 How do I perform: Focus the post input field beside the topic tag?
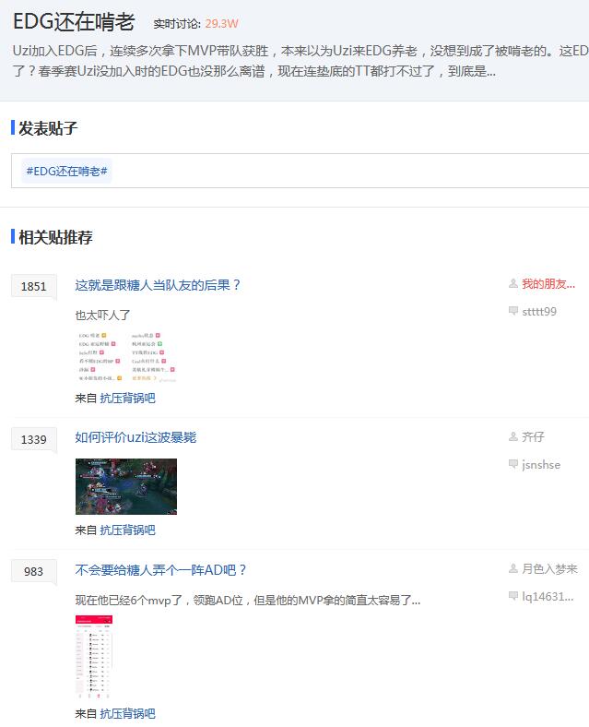coord(350,171)
